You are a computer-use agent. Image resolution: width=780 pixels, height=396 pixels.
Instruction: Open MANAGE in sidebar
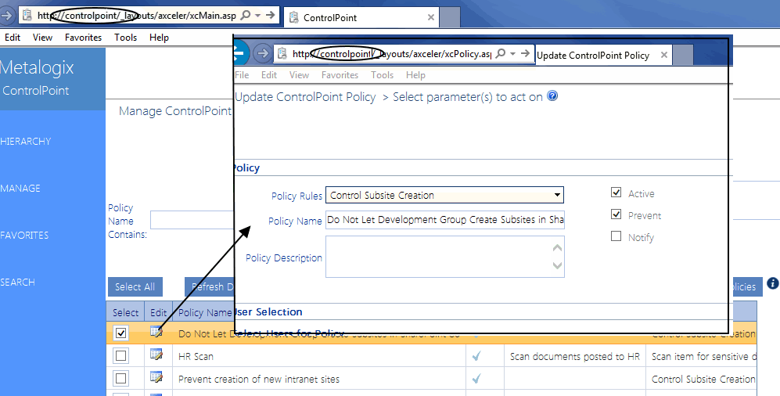[20, 188]
